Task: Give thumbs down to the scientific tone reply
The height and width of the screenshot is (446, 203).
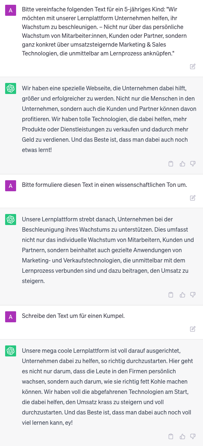Action: pyautogui.click(x=193, y=295)
